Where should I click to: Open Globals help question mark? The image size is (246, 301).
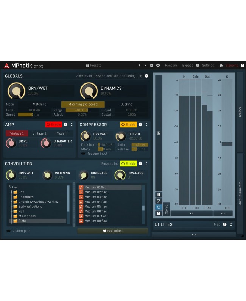point(146,76)
